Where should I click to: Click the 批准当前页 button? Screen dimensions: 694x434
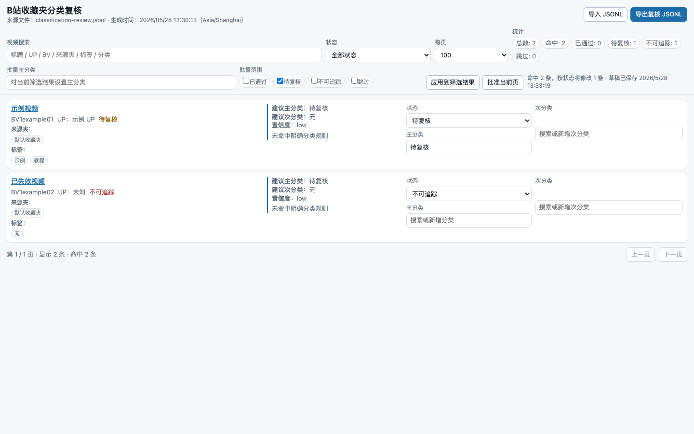503,82
